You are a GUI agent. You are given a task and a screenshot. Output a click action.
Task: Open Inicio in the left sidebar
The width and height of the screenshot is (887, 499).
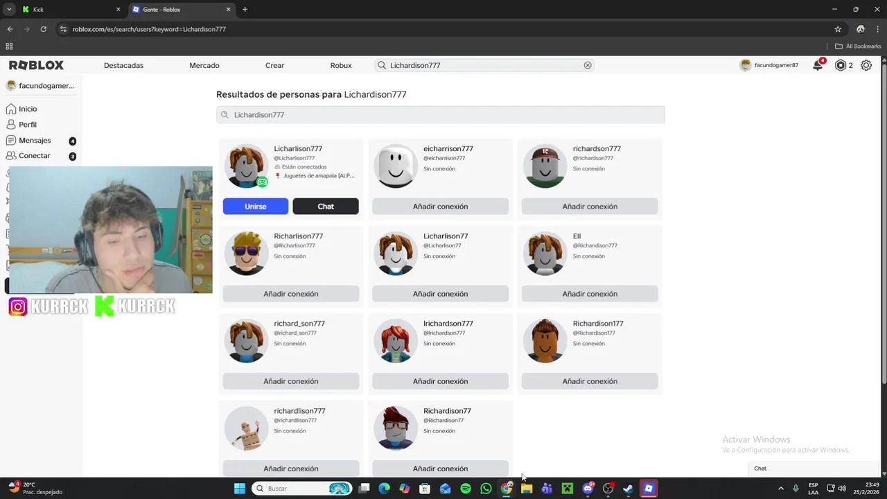(x=21, y=109)
